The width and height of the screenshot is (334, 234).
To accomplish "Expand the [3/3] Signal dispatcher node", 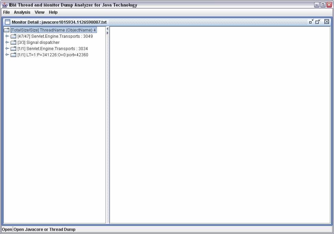I will (7, 42).
